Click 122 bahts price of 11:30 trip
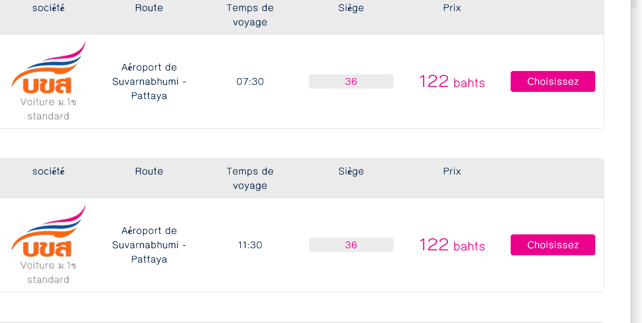The height and width of the screenshot is (323, 642). (452, 245)
